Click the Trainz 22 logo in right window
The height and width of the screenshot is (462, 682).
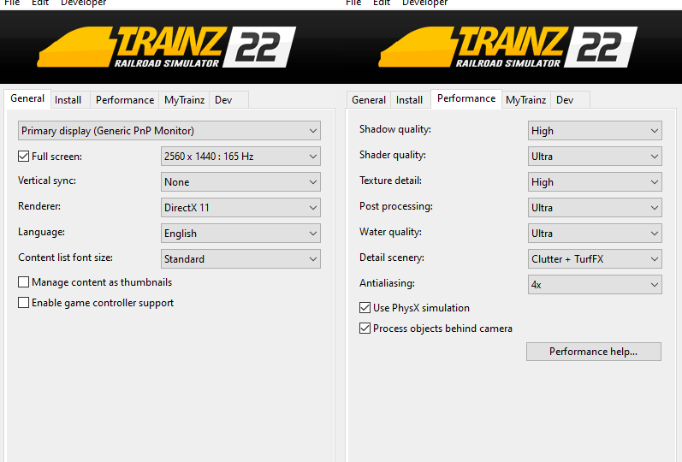pos(508,47)
